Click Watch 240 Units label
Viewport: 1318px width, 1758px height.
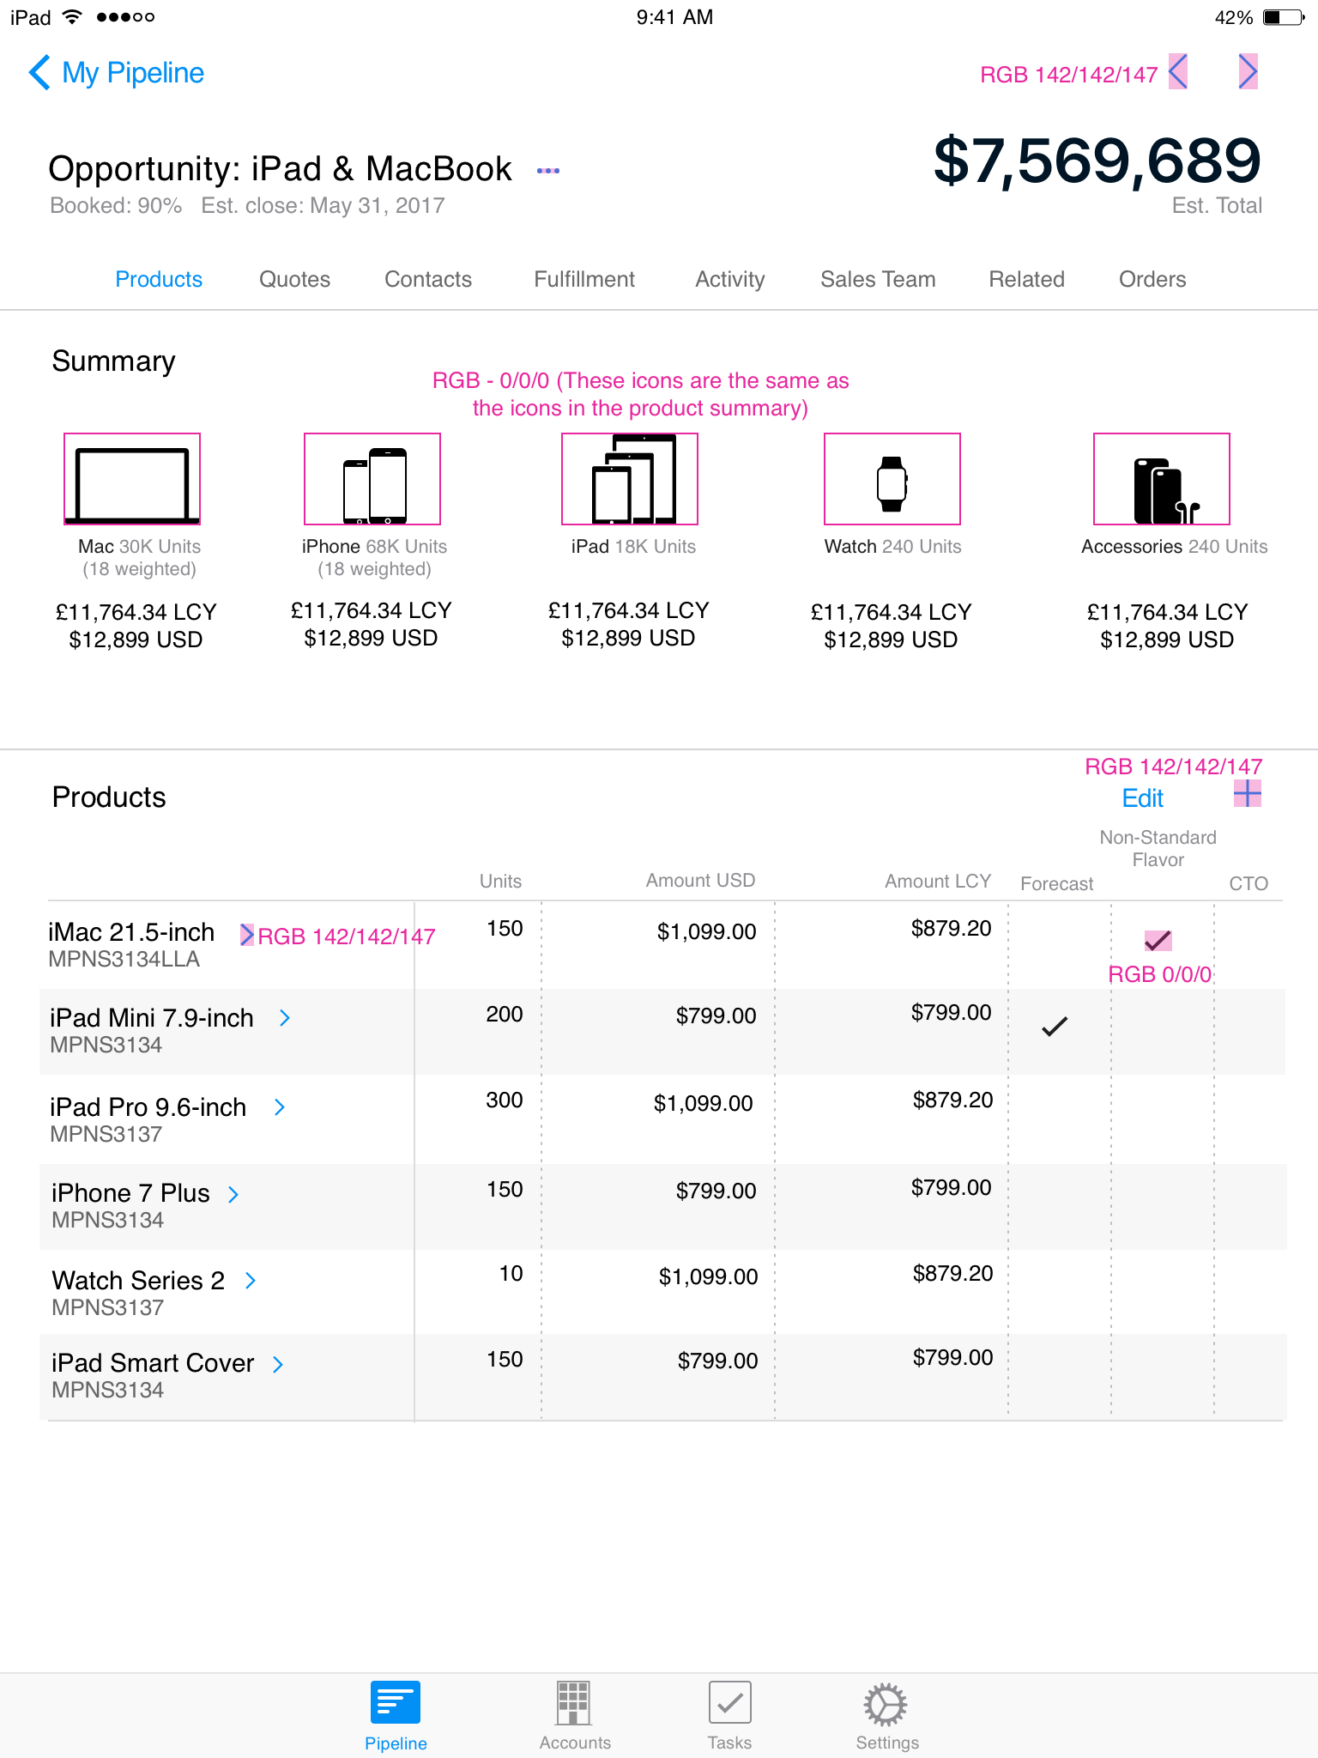tap(893, 547)
